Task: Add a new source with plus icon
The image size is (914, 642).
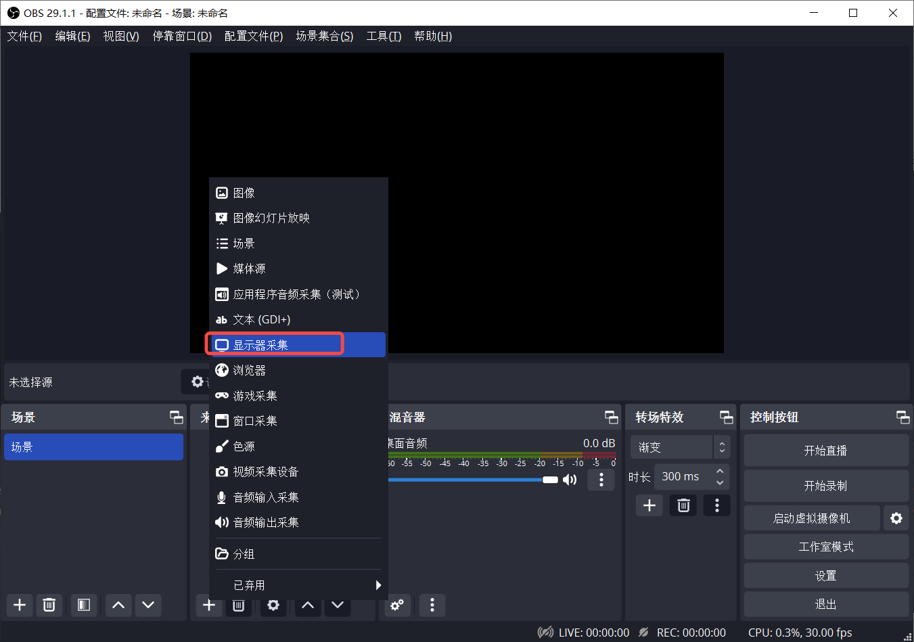Action: (x=209, y=605)
